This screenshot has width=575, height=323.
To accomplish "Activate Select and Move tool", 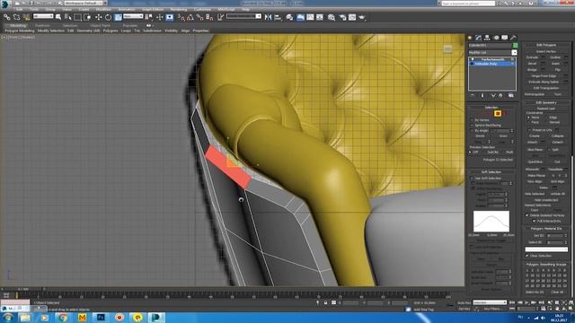I will (x=99, y=17).
